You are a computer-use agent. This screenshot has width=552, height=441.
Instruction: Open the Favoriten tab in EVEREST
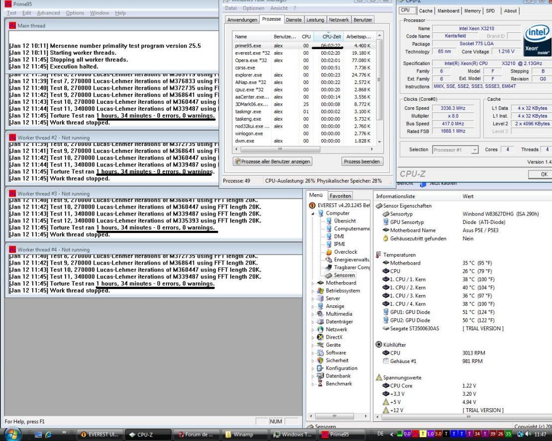click(x=340, y=196)
